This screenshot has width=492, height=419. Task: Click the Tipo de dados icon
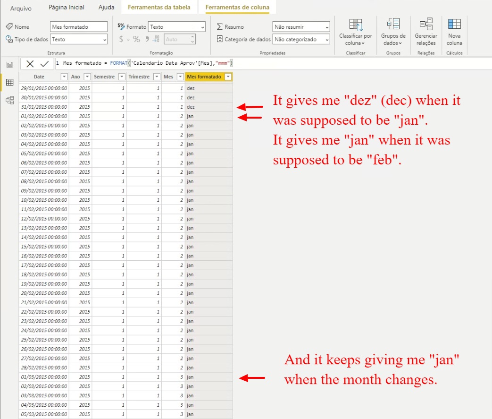point(9,39)
